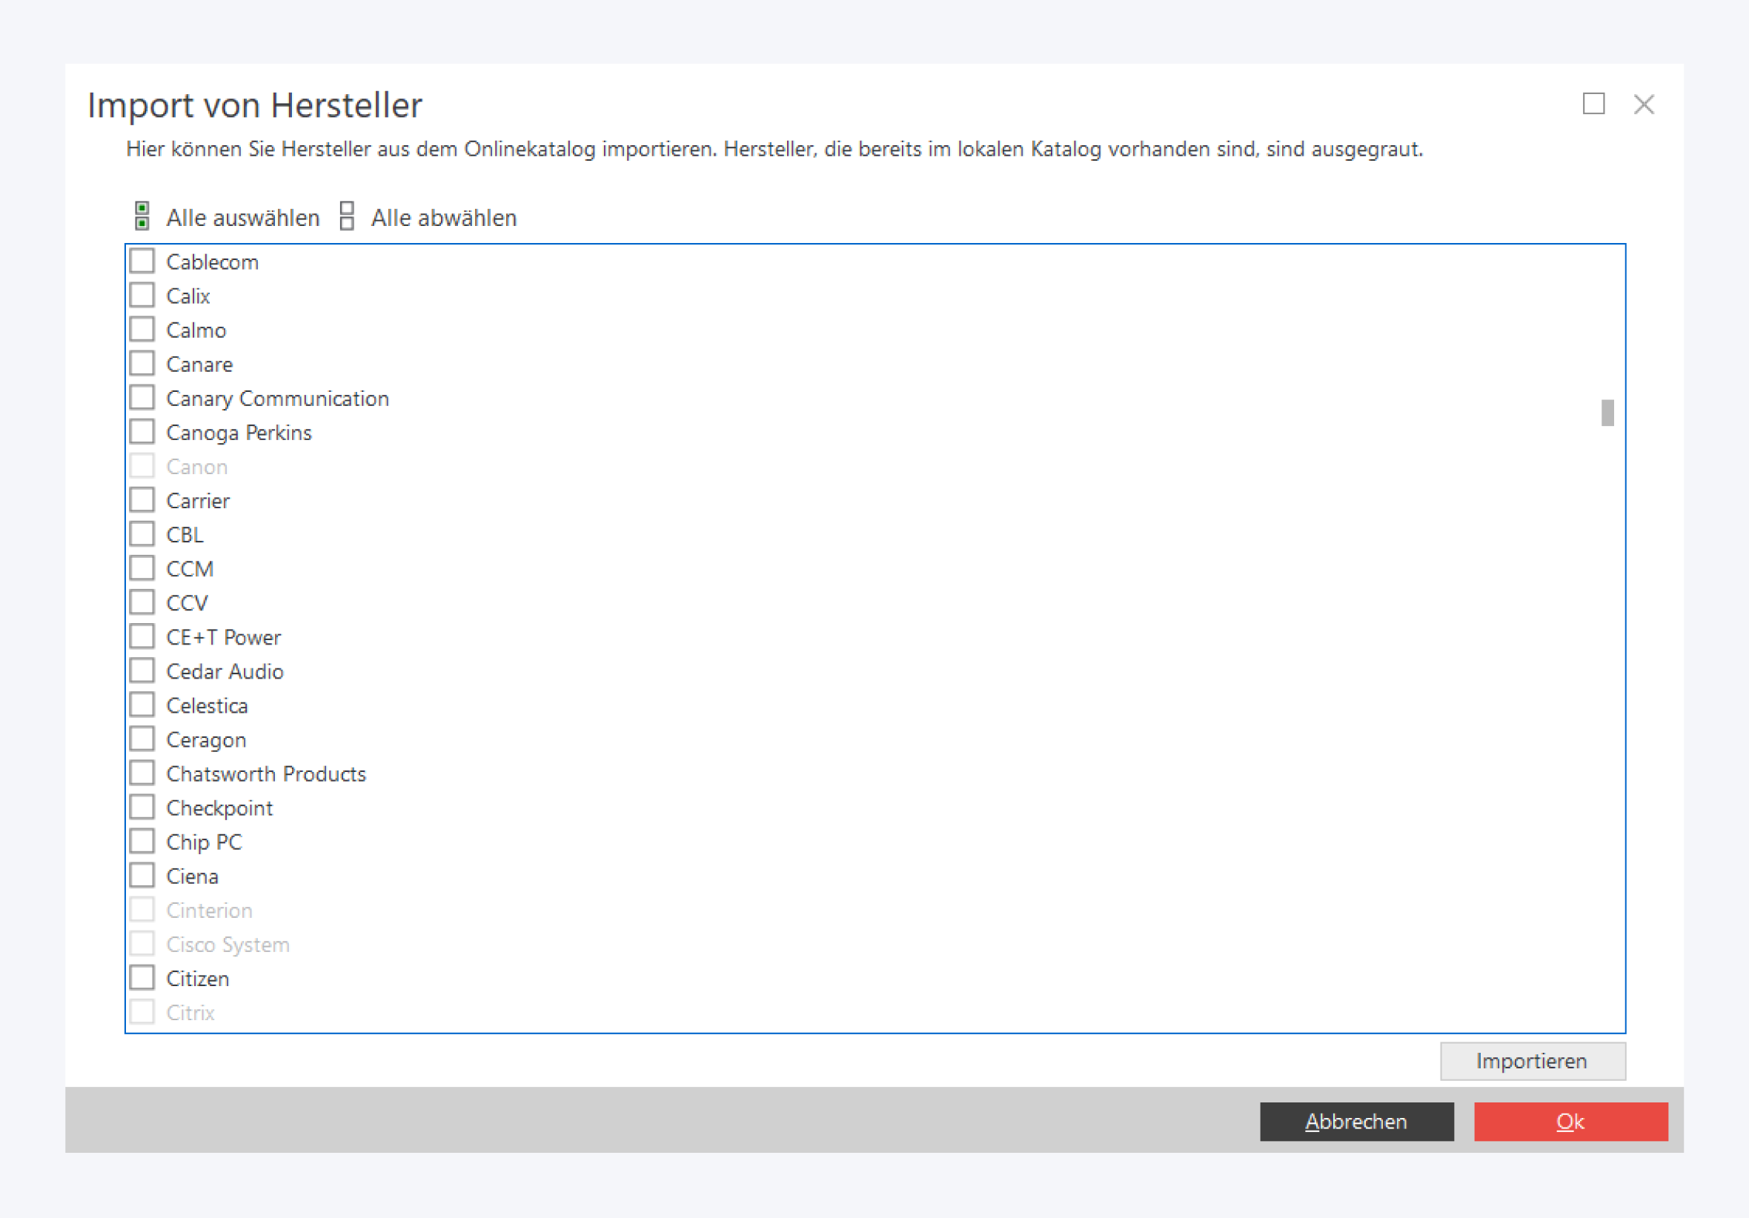1749x1218 pixels.
Task: Select the Canoga Perkins checkbox
Action: pyautogui.click(x=142, y=432)
